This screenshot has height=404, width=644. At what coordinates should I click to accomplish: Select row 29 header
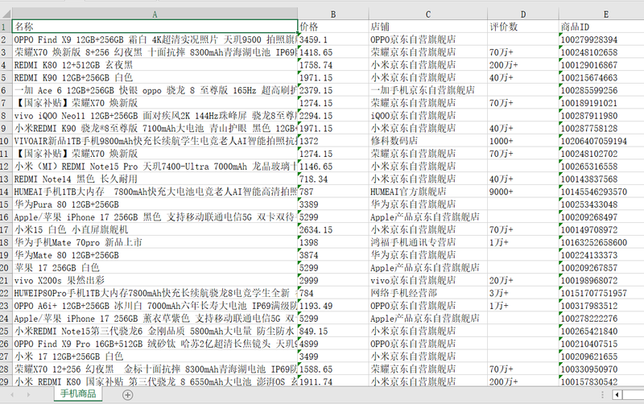point(6,381)
